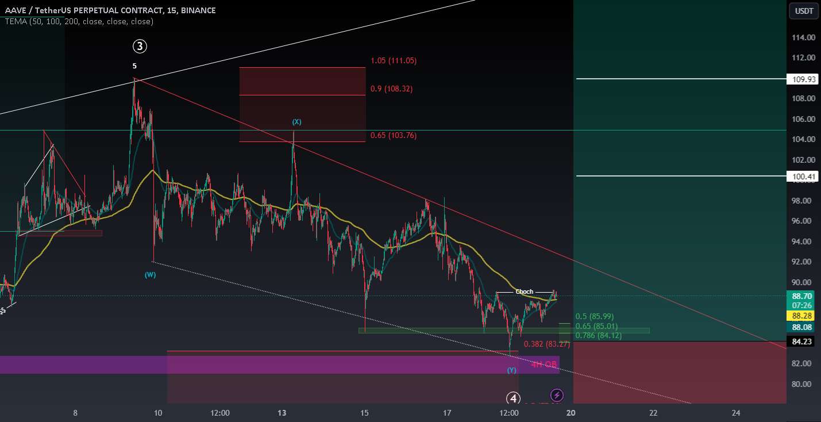Viewport: 821px width, 422px height.
Task: Click the 109.93 price label
Action: point(804,79)
